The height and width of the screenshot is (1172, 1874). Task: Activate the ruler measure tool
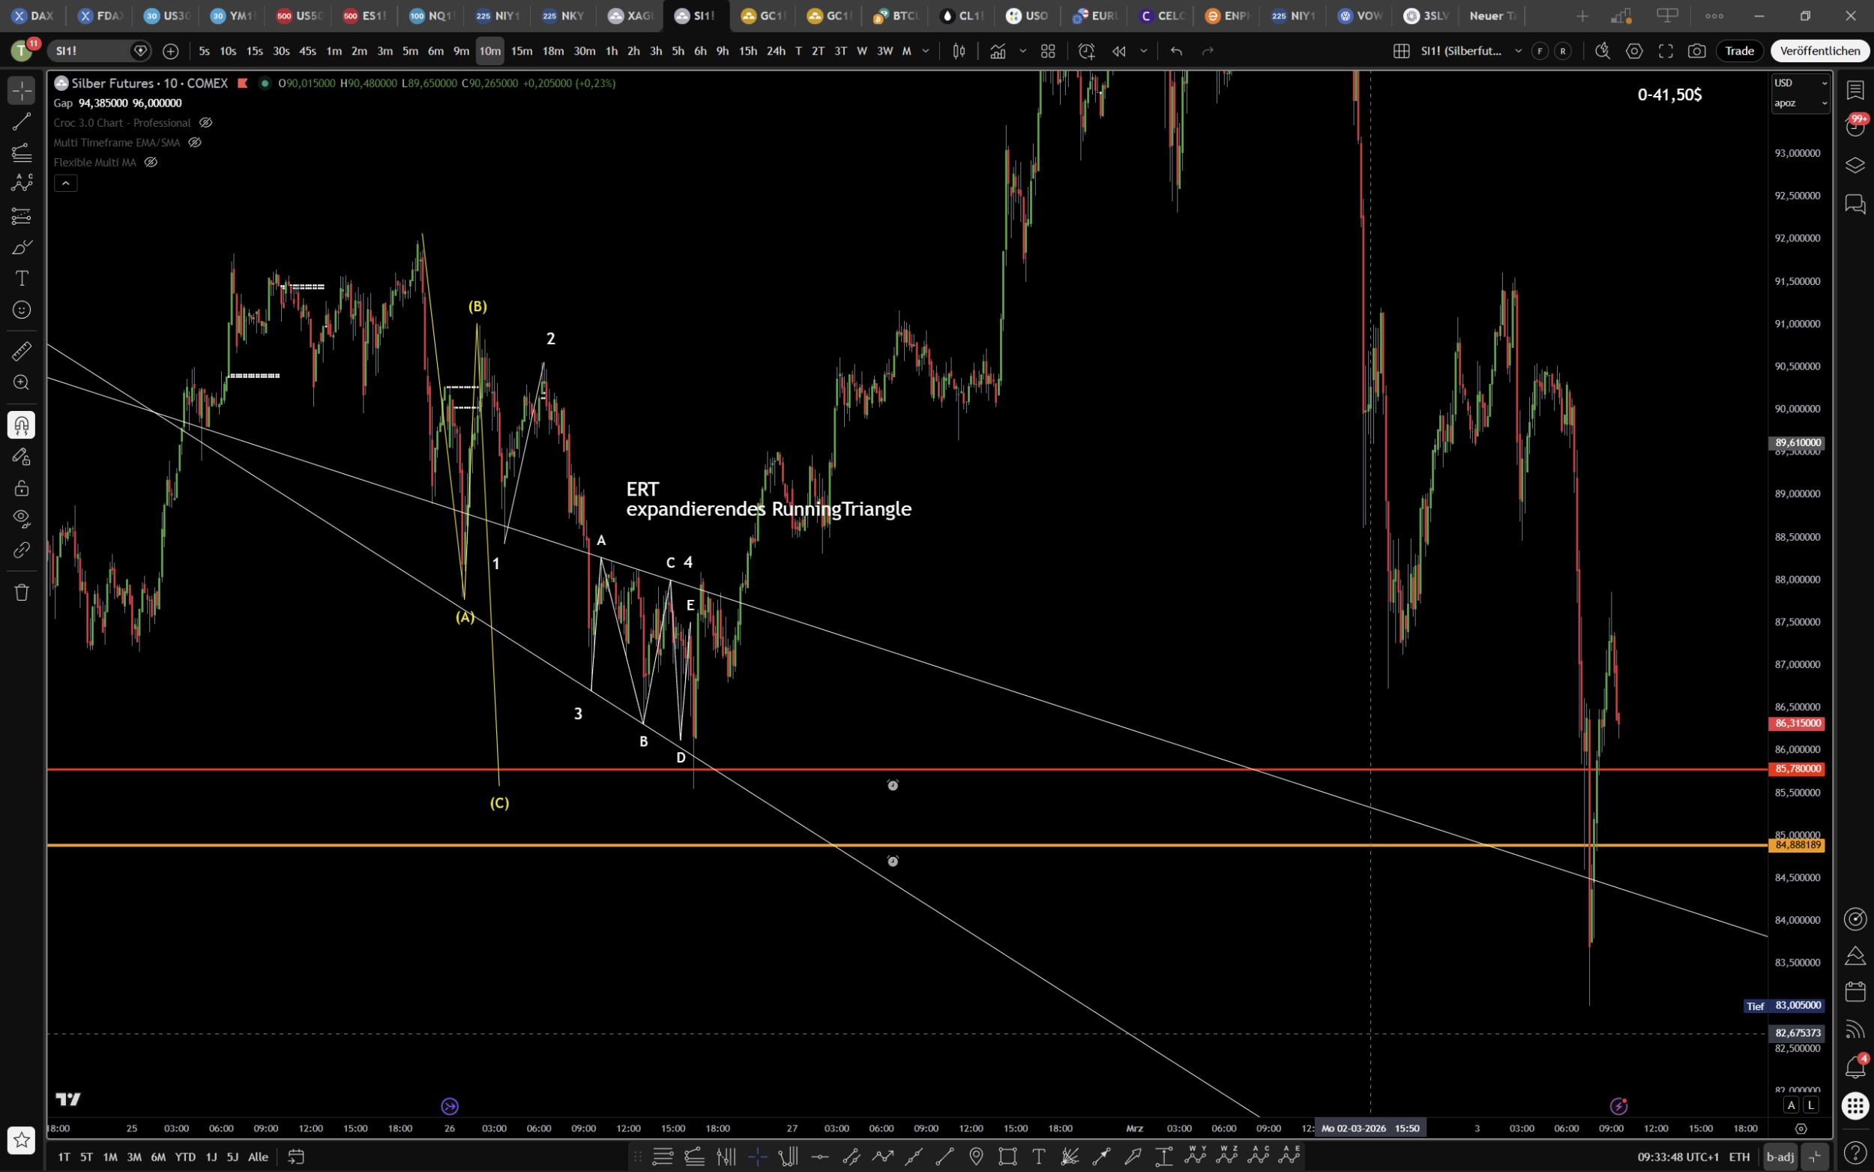[x=22, y=351]
